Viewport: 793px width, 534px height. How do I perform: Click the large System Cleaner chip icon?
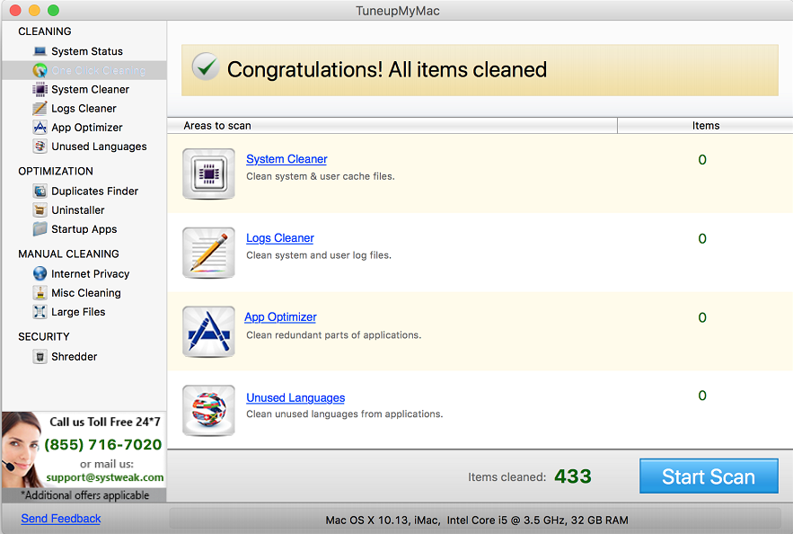point(208,174)
